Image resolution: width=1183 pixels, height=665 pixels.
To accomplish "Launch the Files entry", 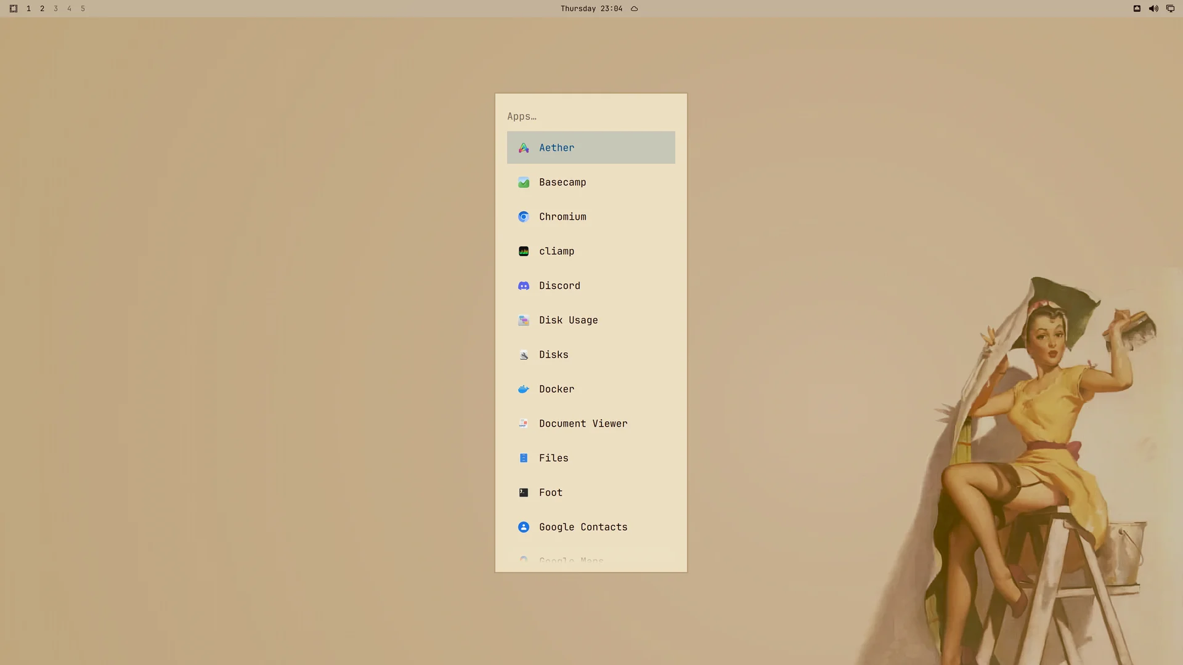I will pos(591,458).
